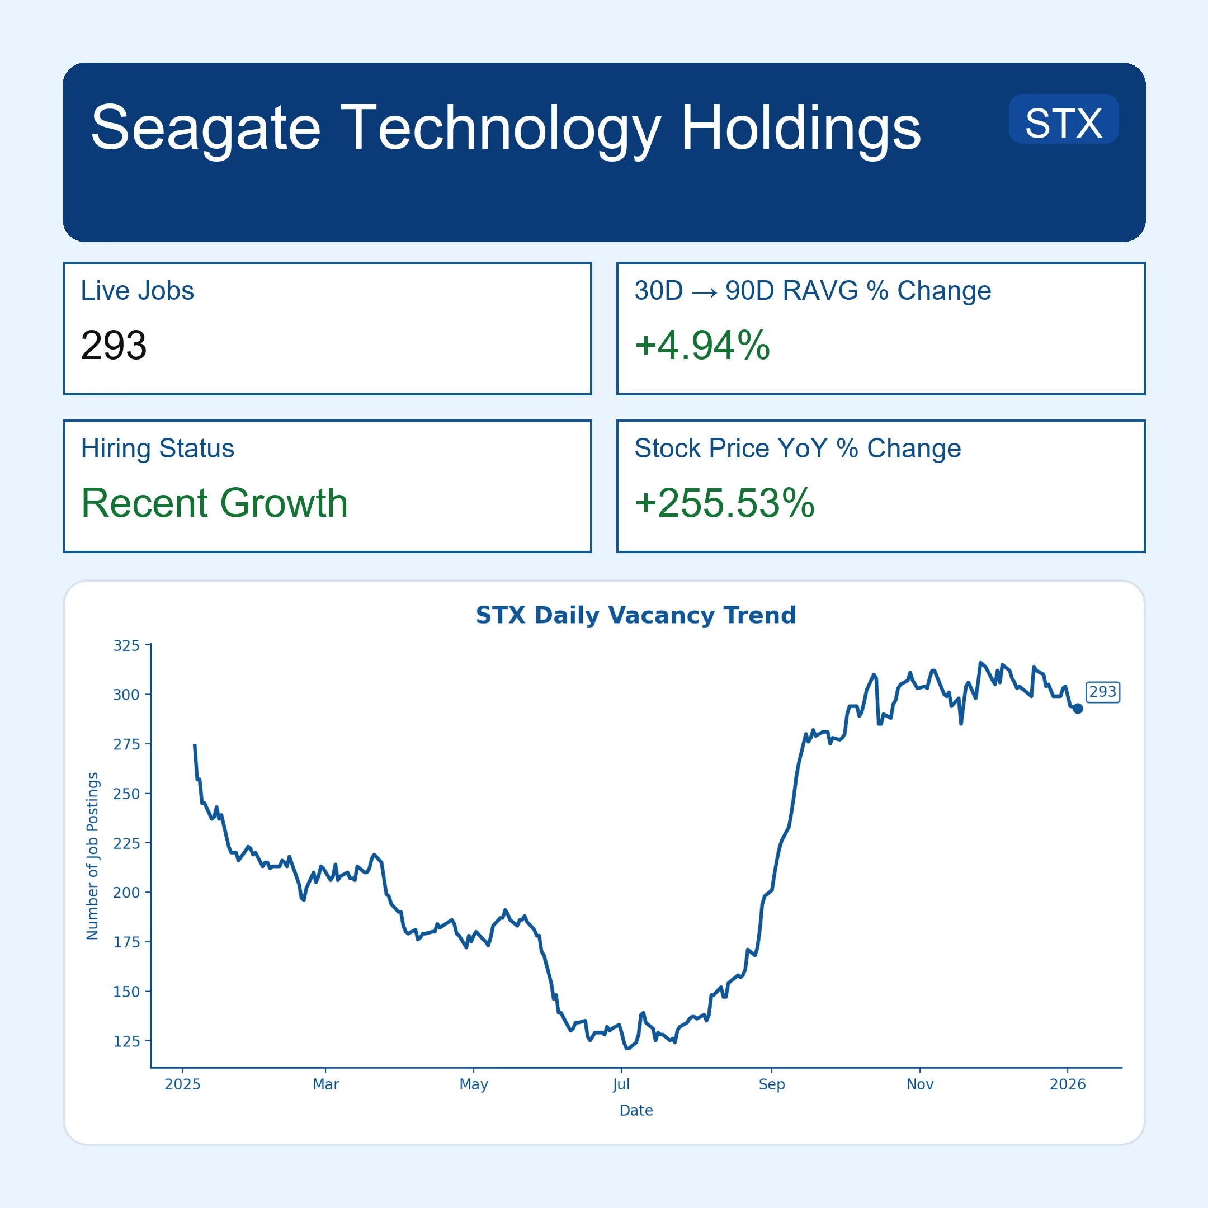Click the +255.53% stock change value
This screenshot has height=1208, width=1208.
[724, 503]
